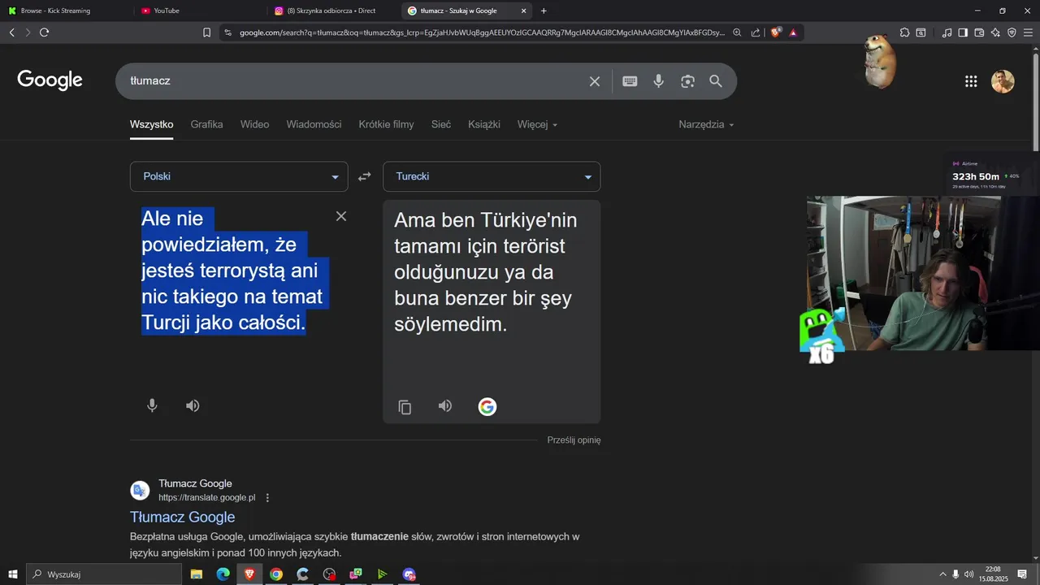The height and width of the screenshot is (585, 1040).
Task: Listen to the Turkish translation
Action: pos(445,406)
